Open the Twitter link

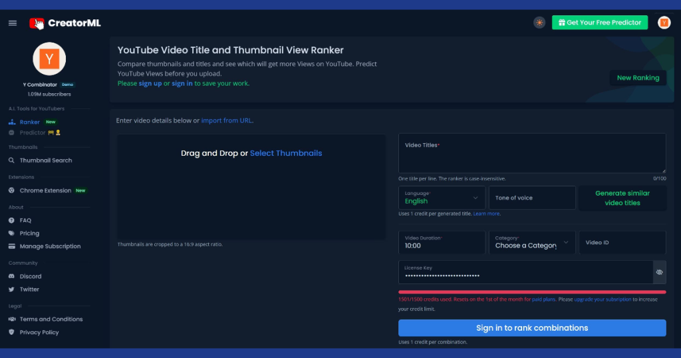29,289
